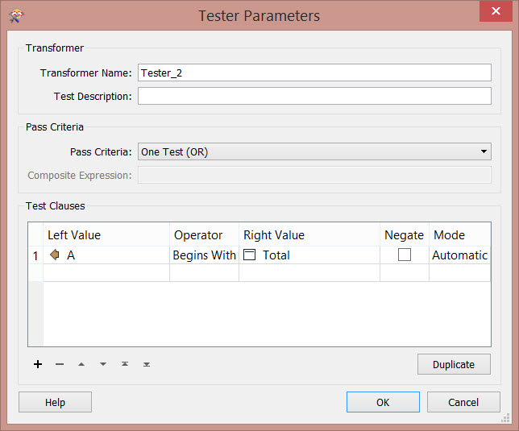Click the FME app icon in title bar
This screenshot has height=431, width=519.
(x=16, y=15)
